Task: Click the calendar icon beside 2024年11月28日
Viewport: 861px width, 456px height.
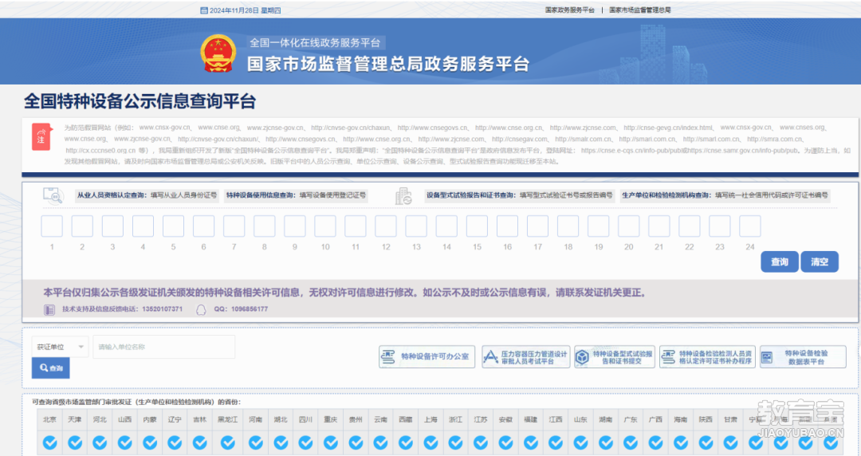Action: 204,10
